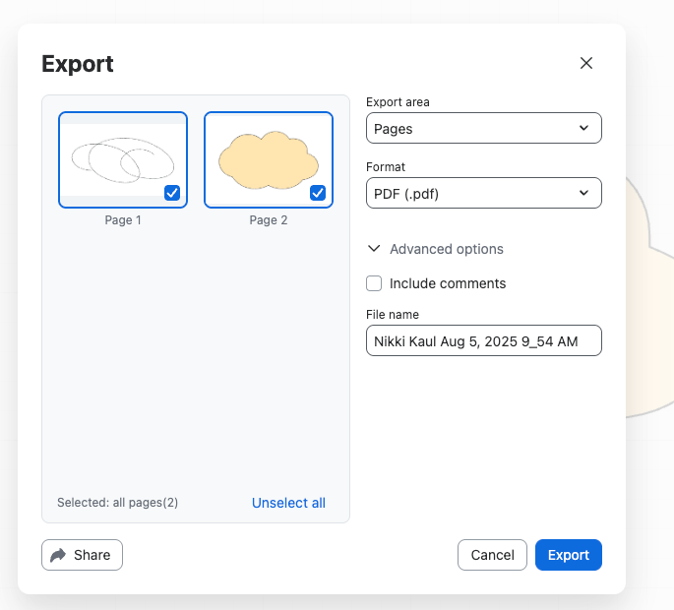Open the Export area dropdown set to Pages
The width and height of the screenshot is (674, 610).
coord(482,129)
